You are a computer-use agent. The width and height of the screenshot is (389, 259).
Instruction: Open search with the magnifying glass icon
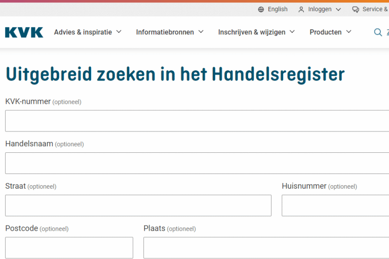(378, 32)
